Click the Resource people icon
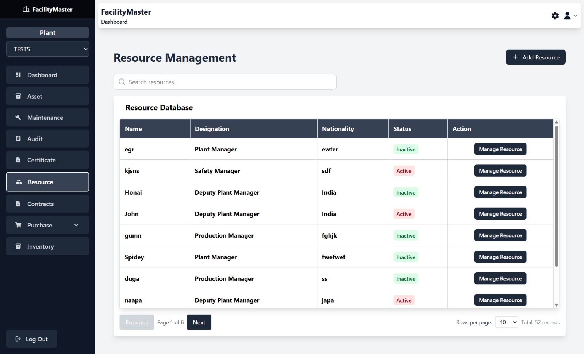This screenshot has height=354, width=584. [x=18, y=181]
